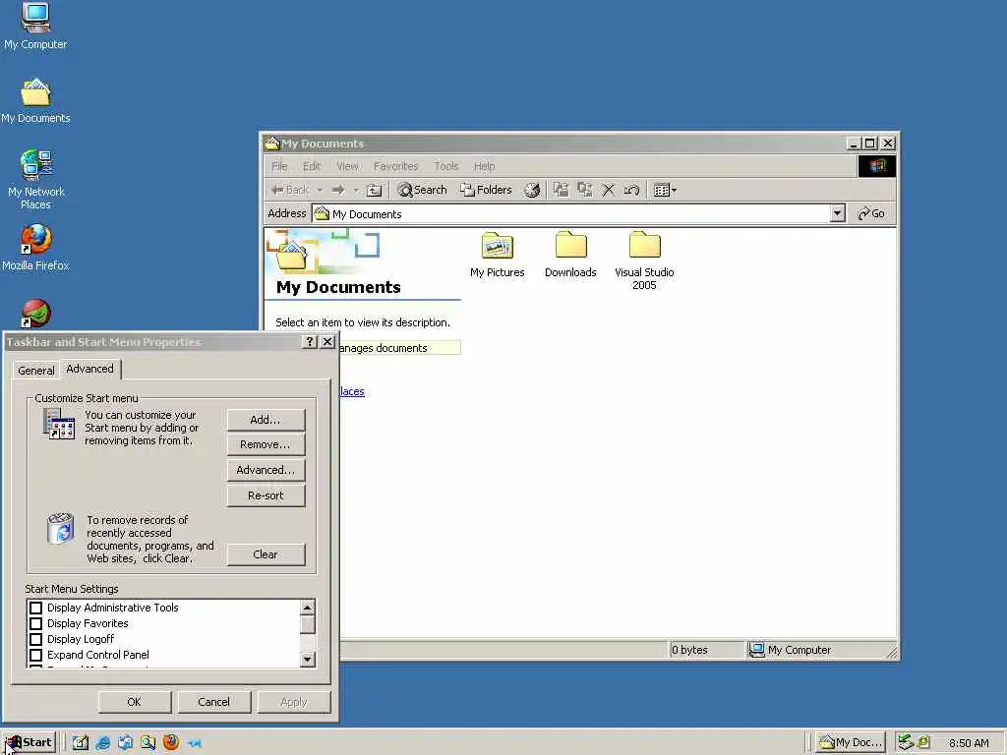Expand the Forward history dropdown arrow
Viewport: 1007px width, 755px height.
pos(356,190)
